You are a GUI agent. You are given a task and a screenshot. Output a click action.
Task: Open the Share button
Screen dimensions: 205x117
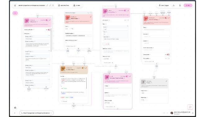pos(77,5)
